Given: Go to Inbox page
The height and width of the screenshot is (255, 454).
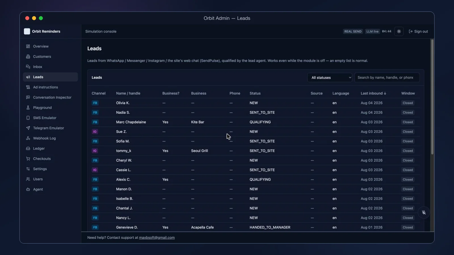Looking at the screenshot, I should 50,67.
